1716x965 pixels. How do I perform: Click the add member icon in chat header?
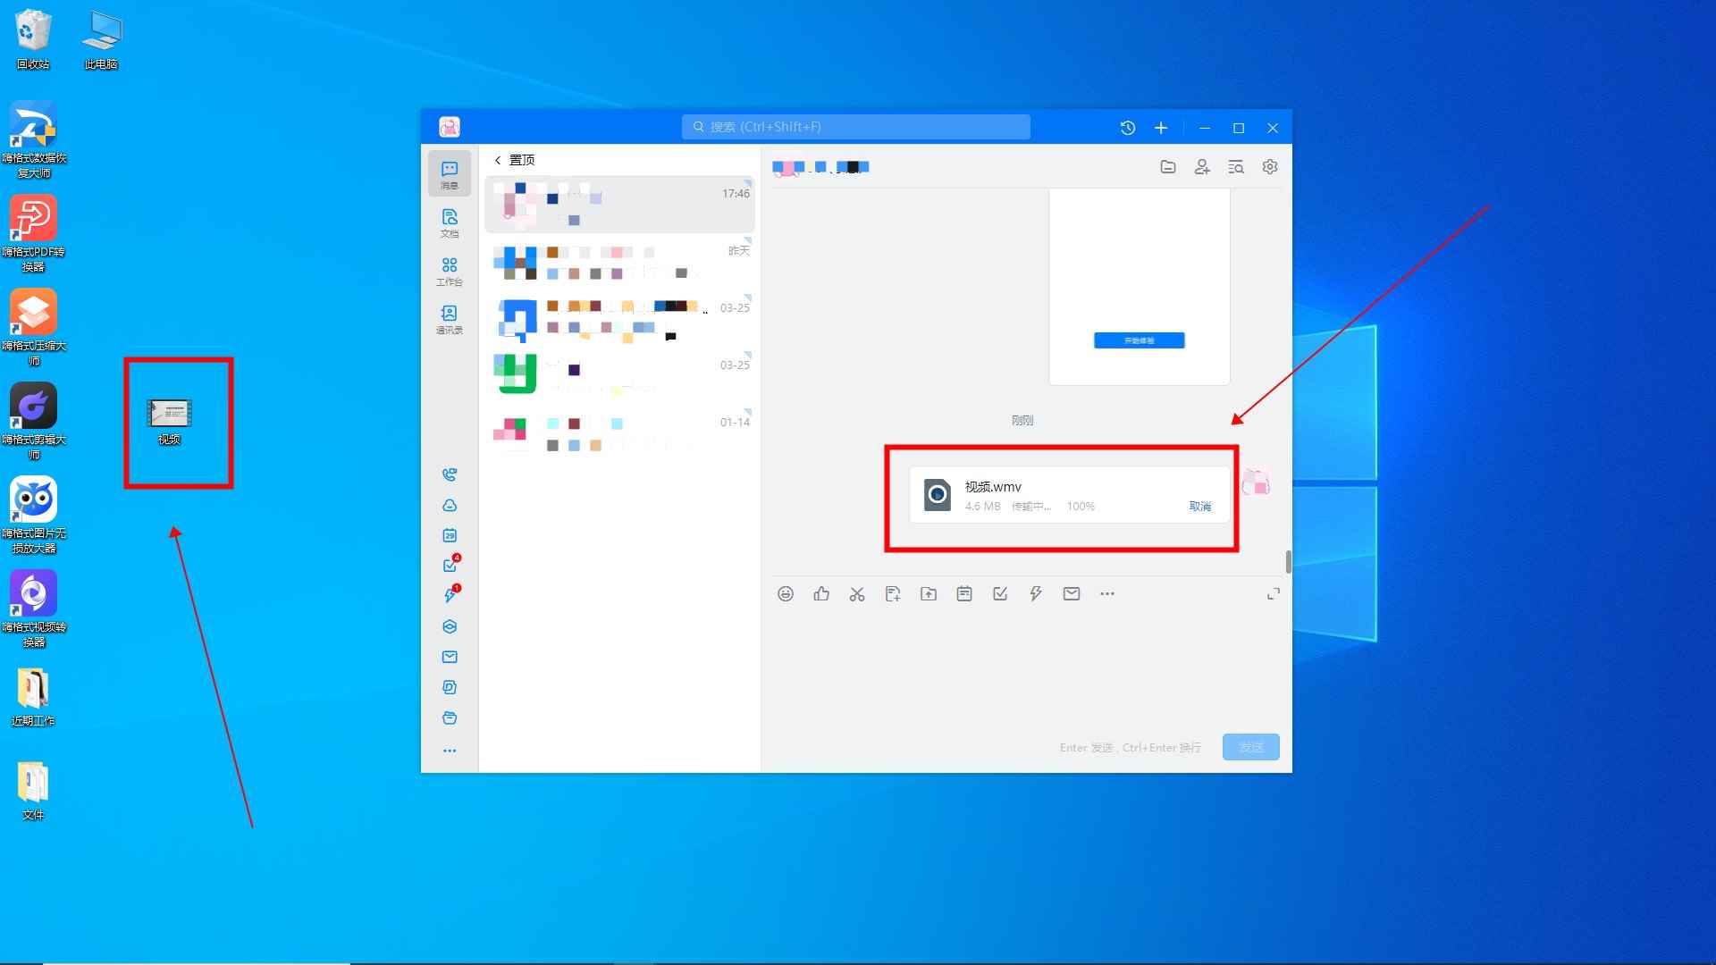pos(1202,167)
